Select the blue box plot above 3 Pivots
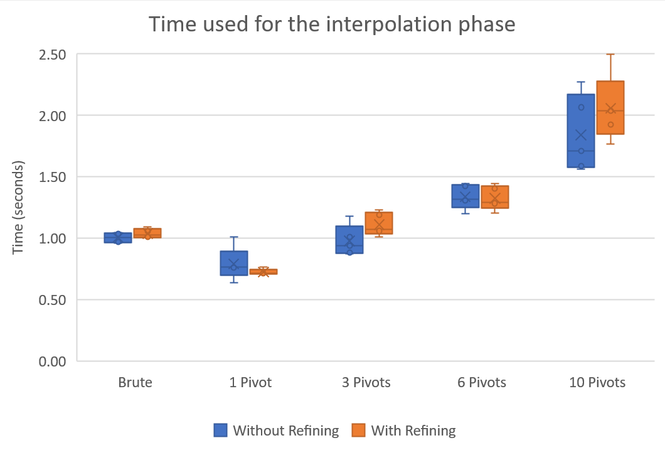 click(x=349, y=239)
